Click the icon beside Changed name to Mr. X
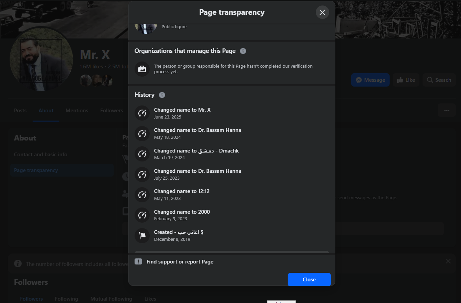Image resolution: width=461 pixels, height=303 pixels. [x=142, y=113]
